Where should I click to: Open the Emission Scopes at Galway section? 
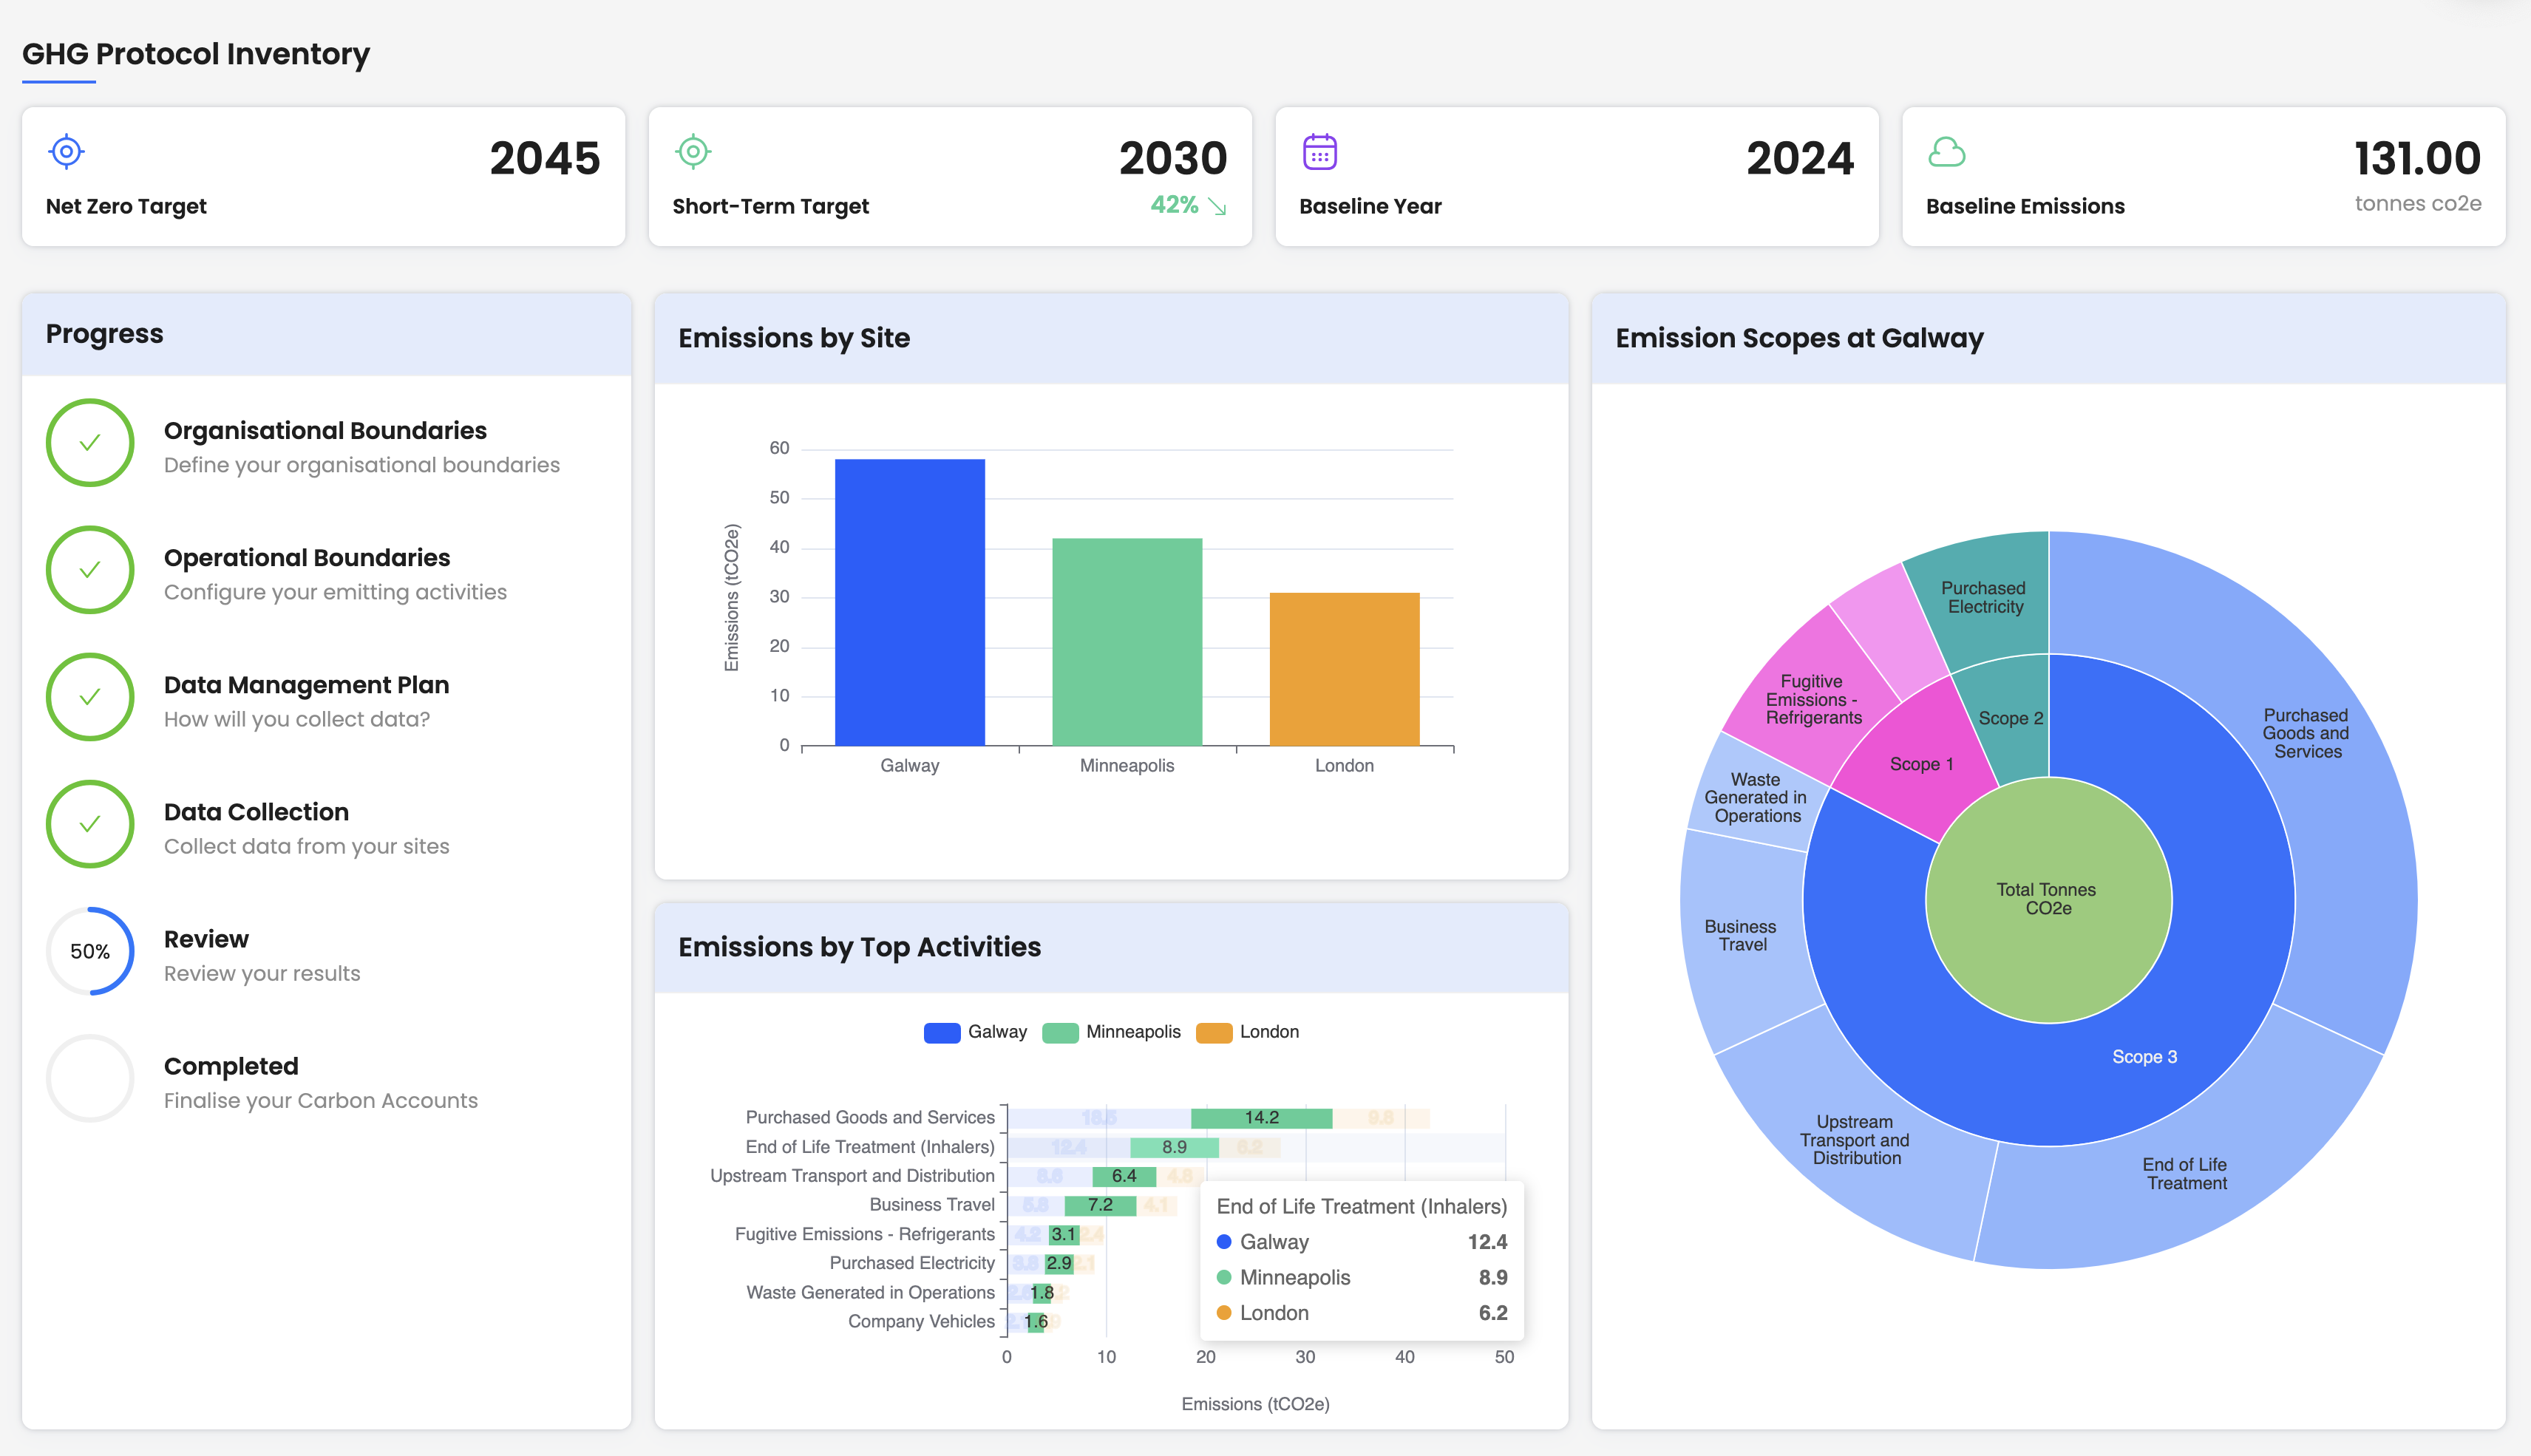(1799, 338)
